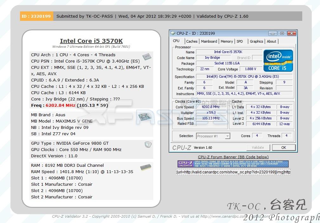The image size is (320, 223).
Task: Click the Threads count field
Action: (x=286, y=136)
